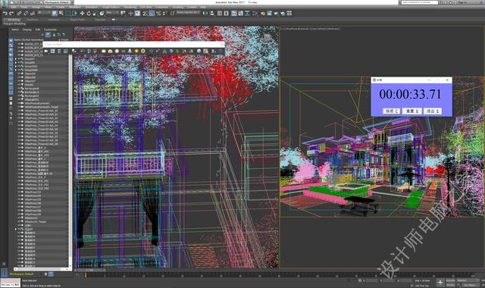
Task: Open the Edit menu in menu bar
Action: point(14,7)
